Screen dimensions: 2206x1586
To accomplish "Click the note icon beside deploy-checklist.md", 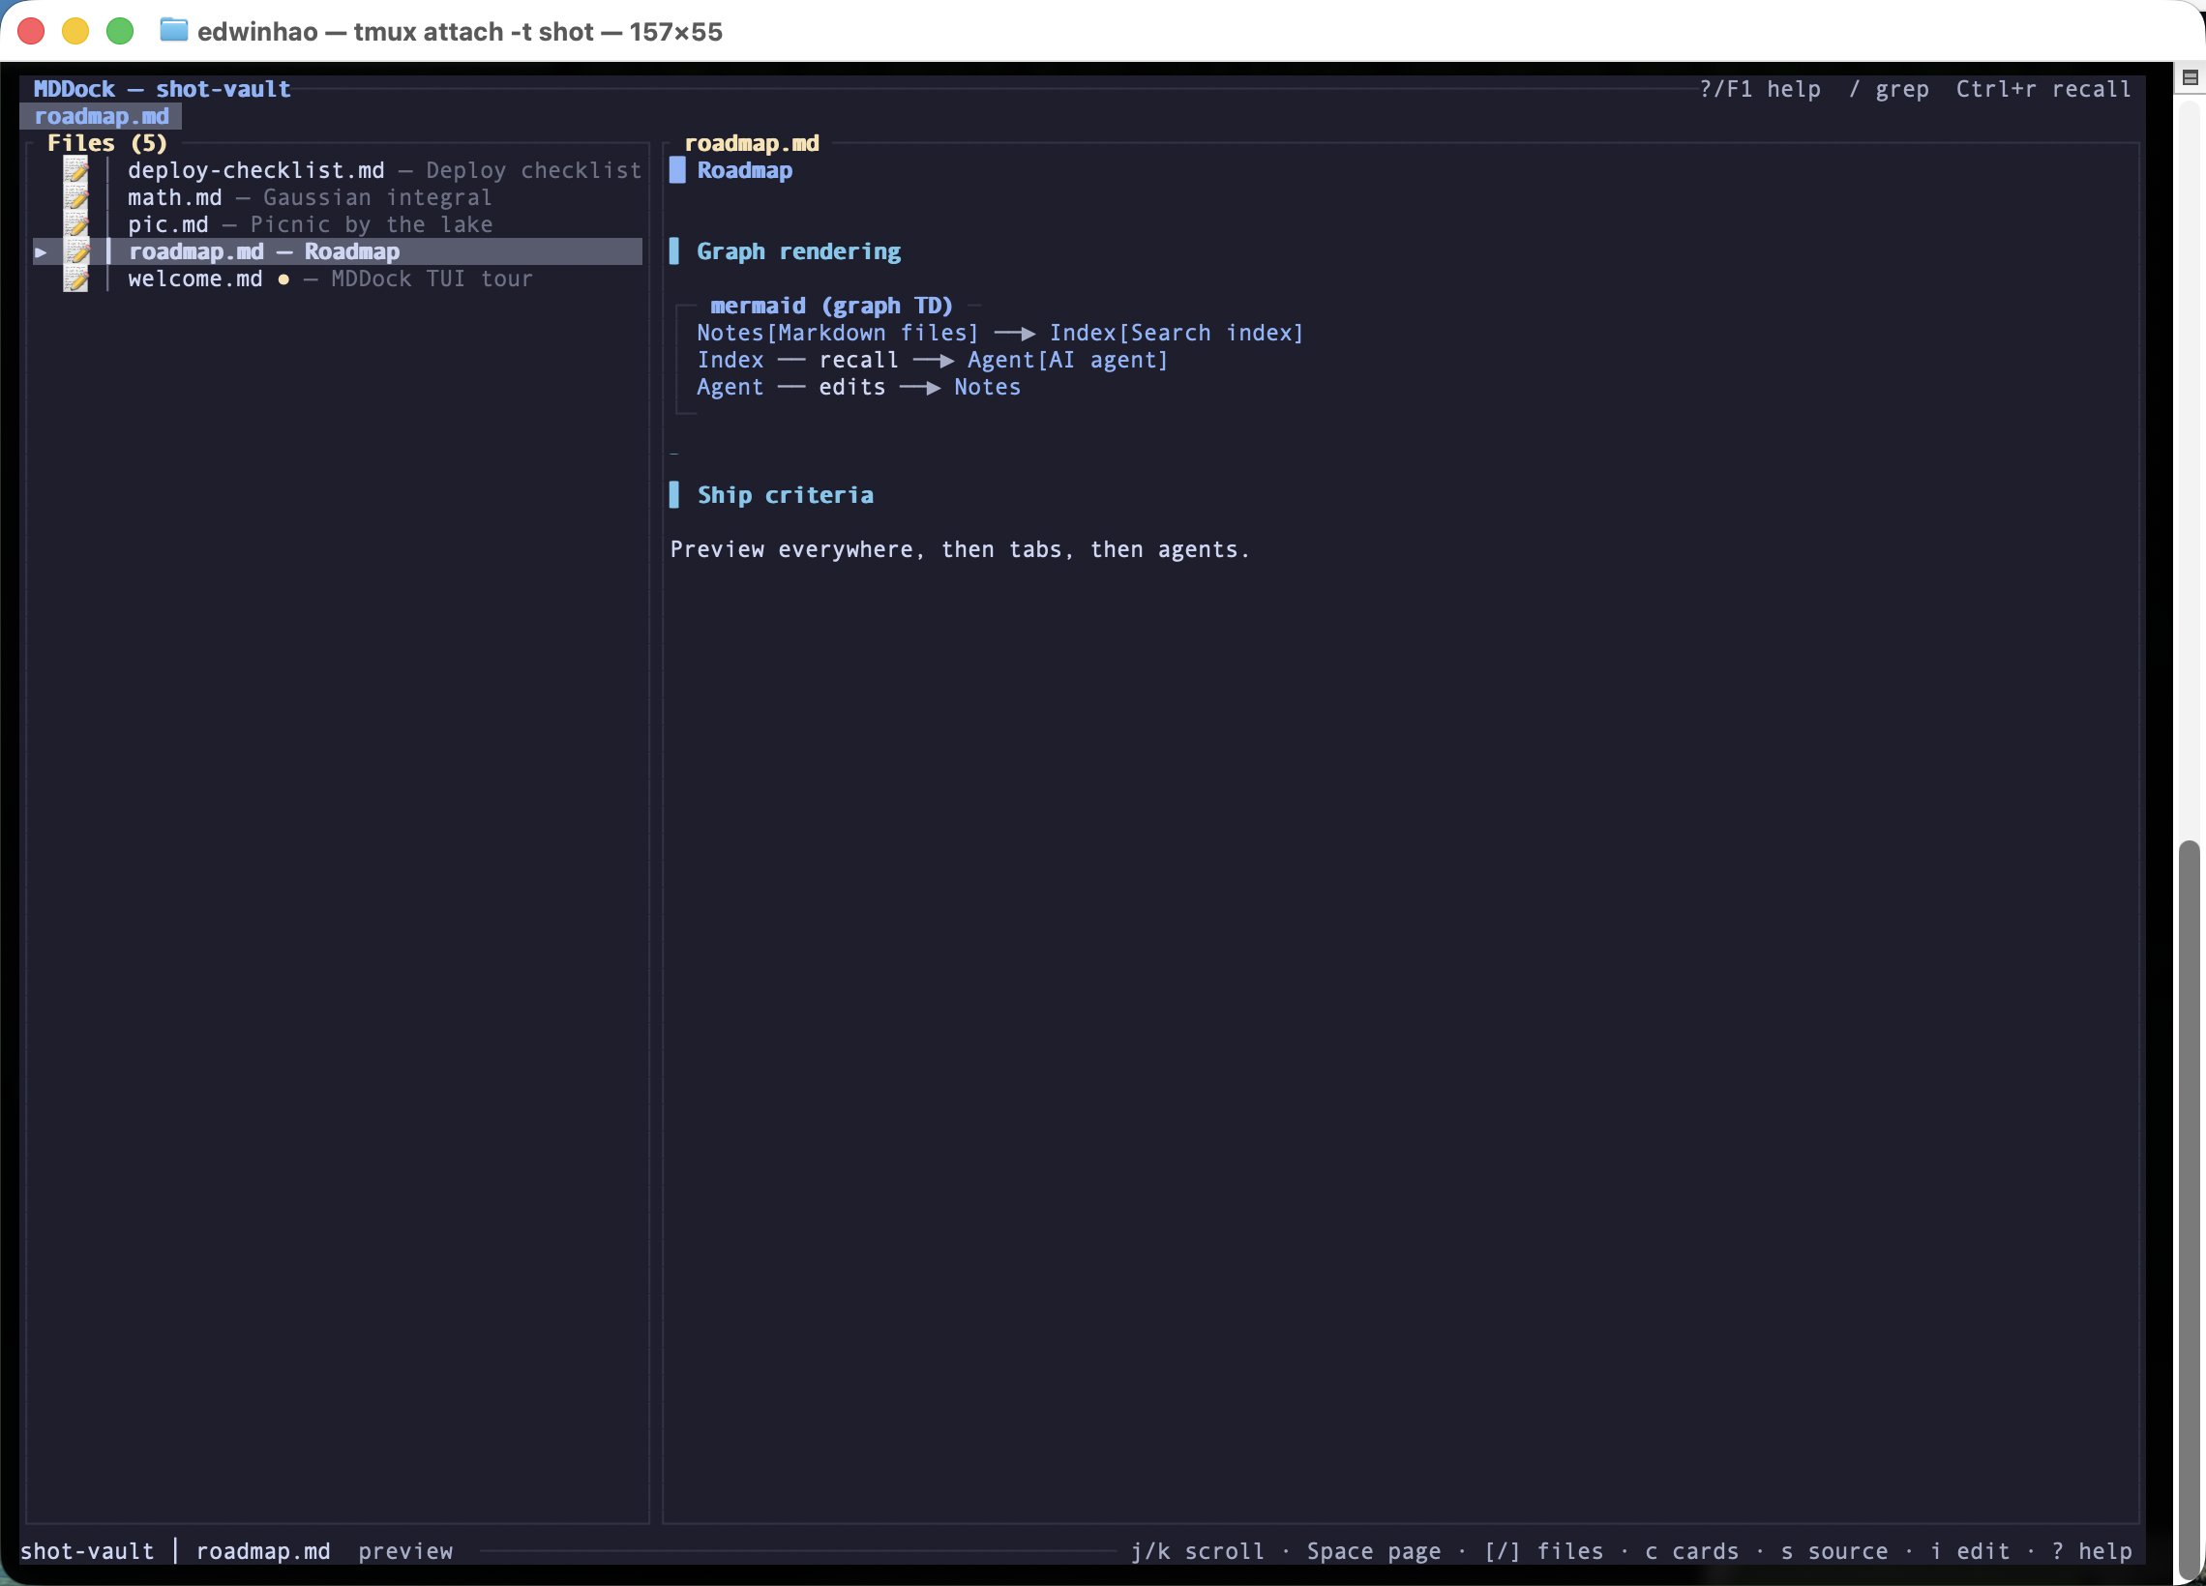I will pyautogui.click(x=75, y=170).
